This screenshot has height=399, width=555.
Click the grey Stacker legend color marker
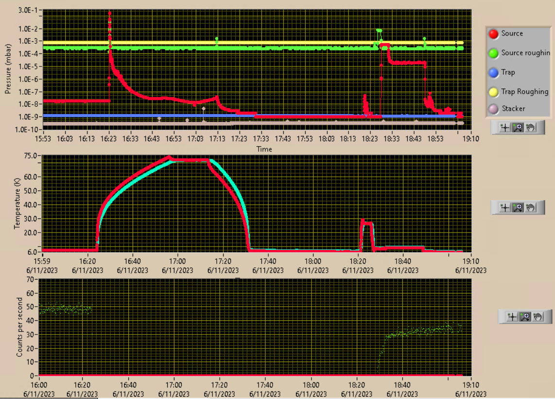493,109
